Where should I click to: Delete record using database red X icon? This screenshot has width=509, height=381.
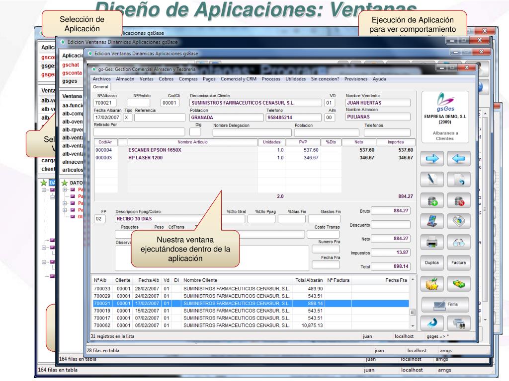click(459, 200)
